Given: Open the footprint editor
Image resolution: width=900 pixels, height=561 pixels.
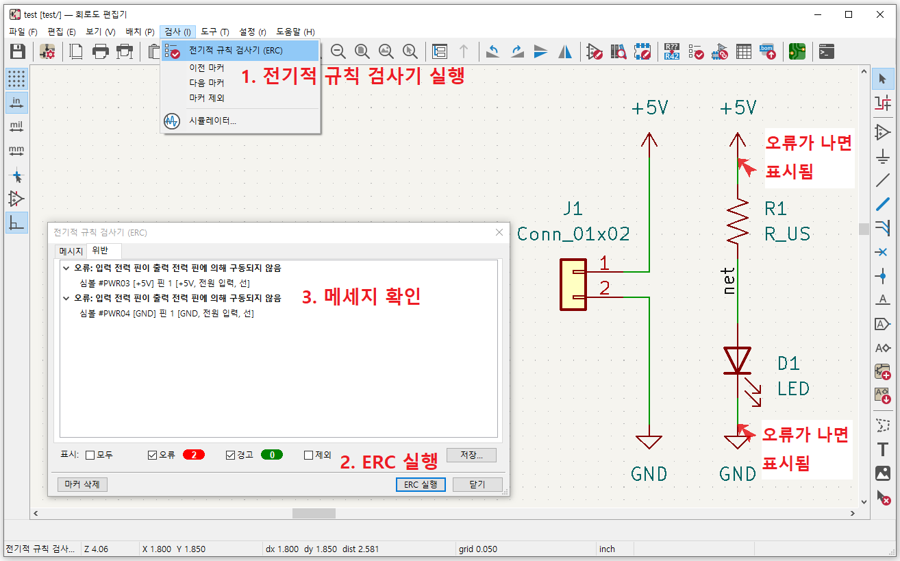Looking at the screenshot, I should pyautogui.click(x=642, y=51).
